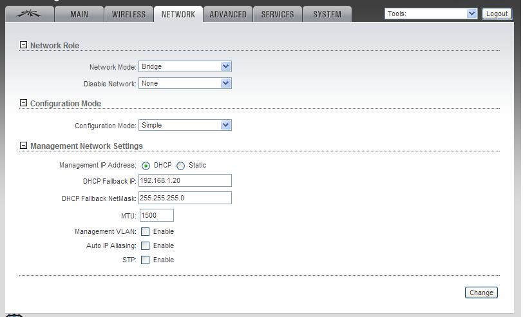Viewport: 523px width, 317px height.
Task: Enable the Auto IP Aliasing checkbox
Action: pos(145,246)
